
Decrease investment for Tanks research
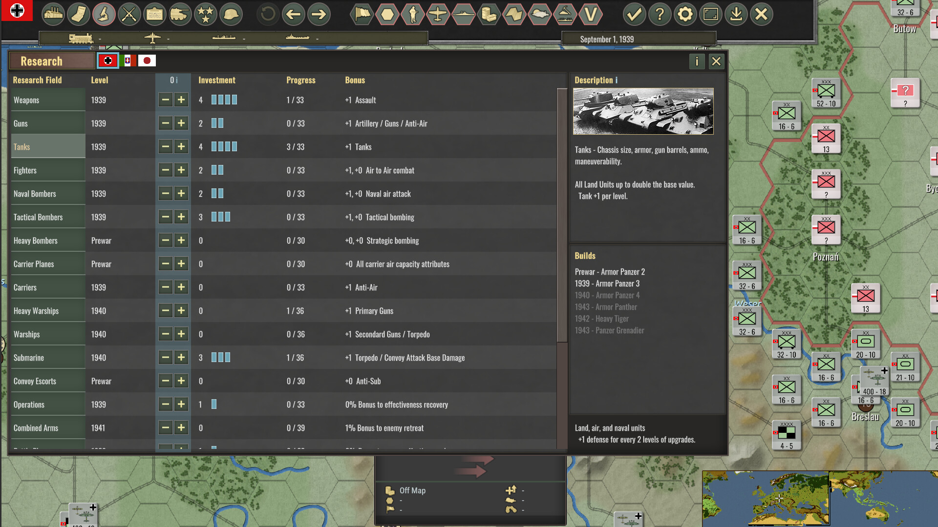[x=166, y=146]
